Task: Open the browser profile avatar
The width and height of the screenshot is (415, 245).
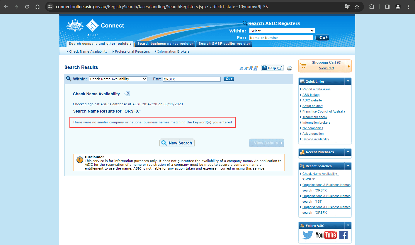Action: (x=398, y=6)
